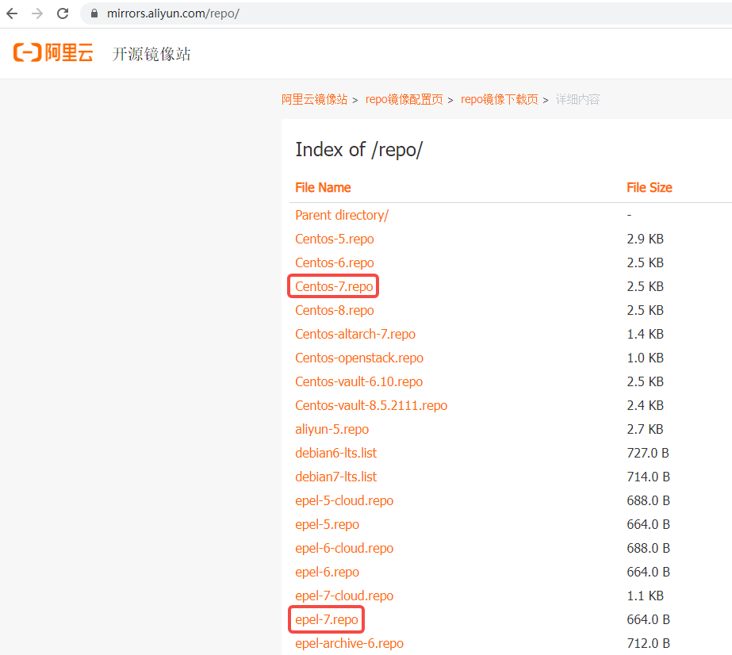Download Centos-6.repo

click(334, 262)
